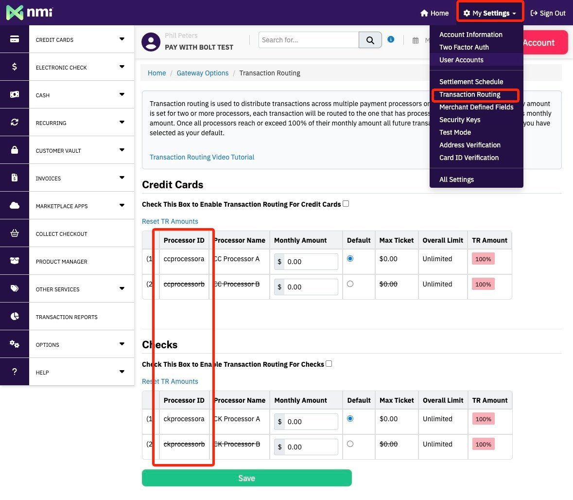The height and width of the screenshot is (500, 573).
Task: Select User Accounts menu item
Action: point(461,60)
